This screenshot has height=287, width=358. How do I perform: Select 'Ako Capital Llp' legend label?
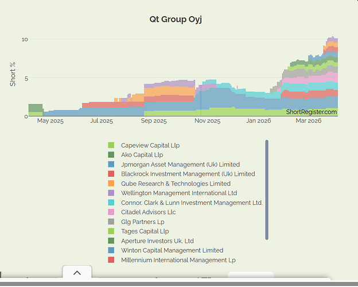tap(142, 155)
